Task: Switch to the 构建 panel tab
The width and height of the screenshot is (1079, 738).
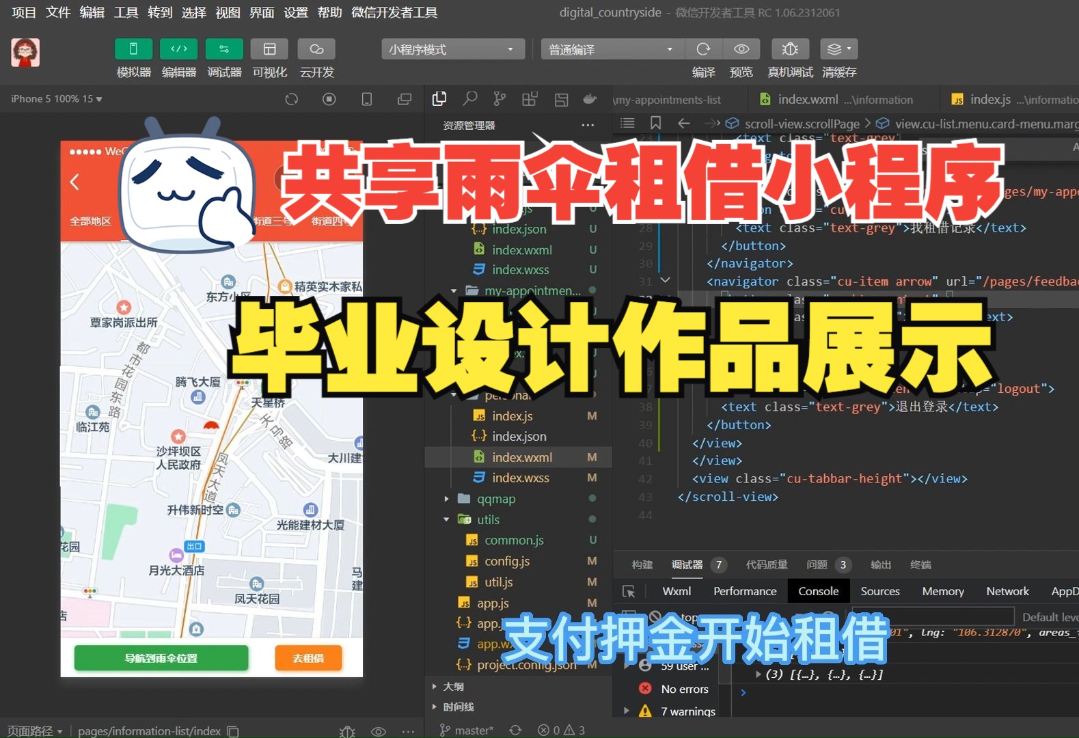Action: 642,564
